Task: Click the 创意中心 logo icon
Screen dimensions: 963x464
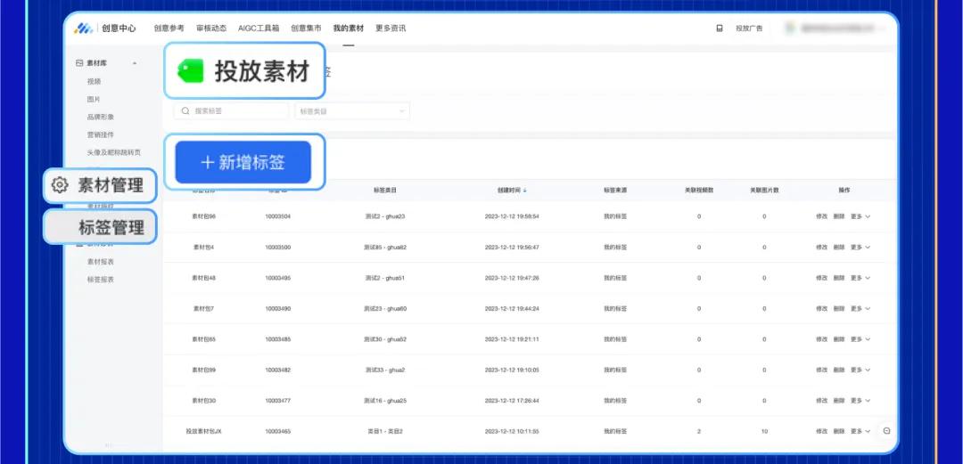Action: pyautogui.click(x=83, y=28)
